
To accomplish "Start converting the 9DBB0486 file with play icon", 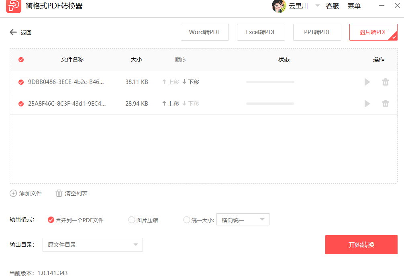I will (x=367, y=82).
